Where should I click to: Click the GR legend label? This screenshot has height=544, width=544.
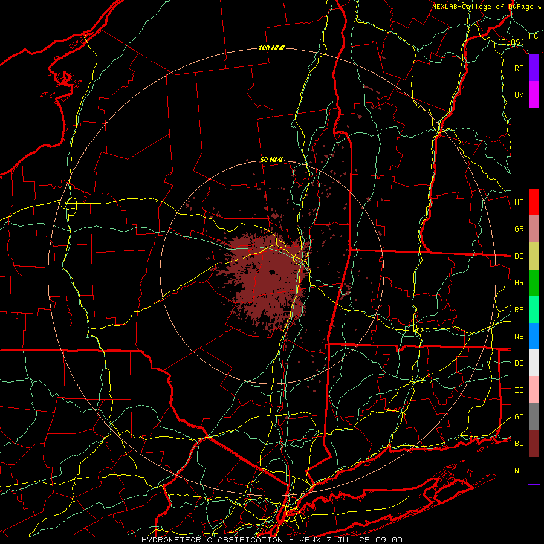click(x=519, y=229)
